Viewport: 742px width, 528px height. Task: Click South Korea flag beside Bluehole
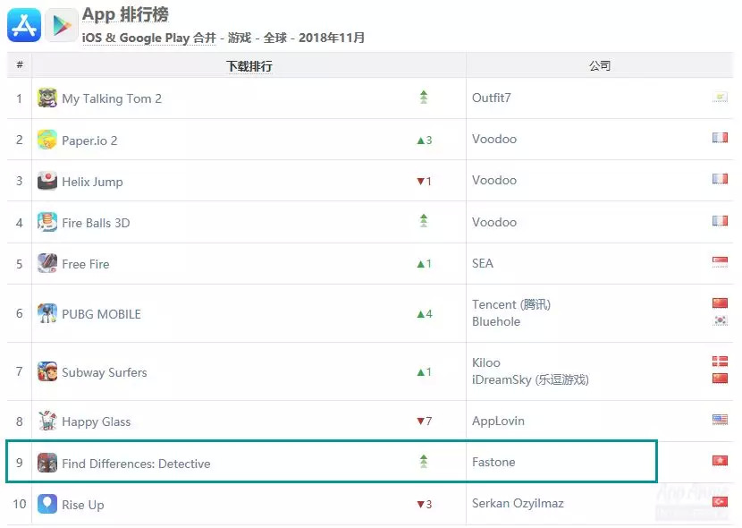pyautogui.click(x=720, y=320)
